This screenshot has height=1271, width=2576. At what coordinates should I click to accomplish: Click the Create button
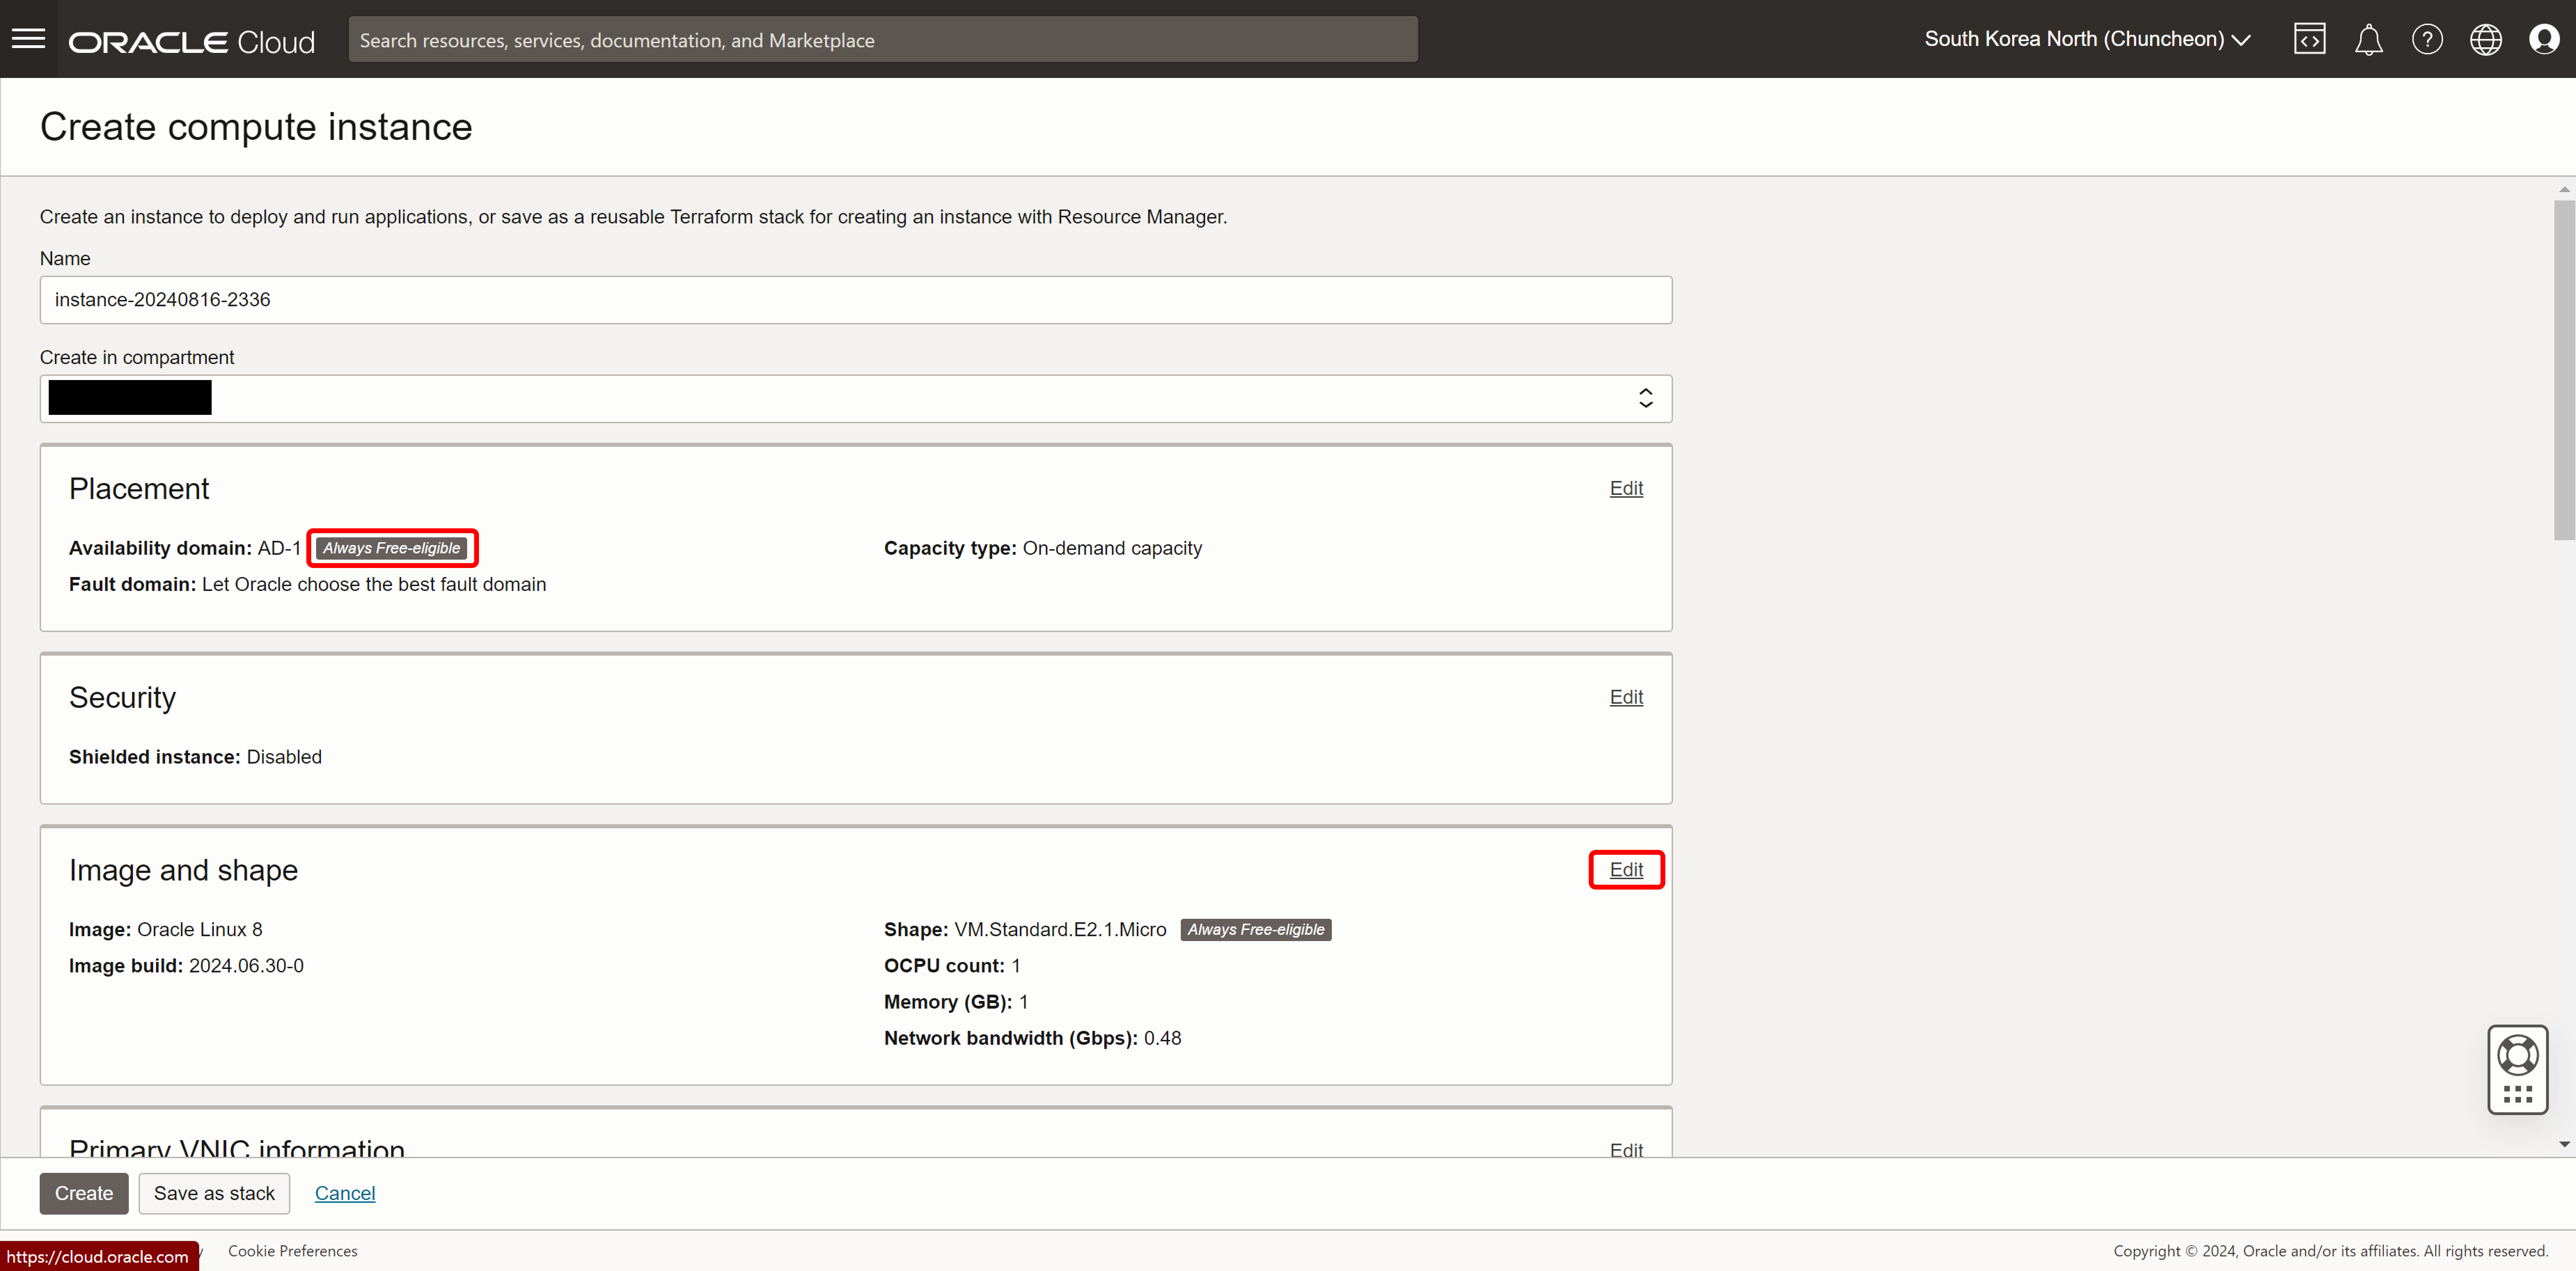coord(84,1193)
